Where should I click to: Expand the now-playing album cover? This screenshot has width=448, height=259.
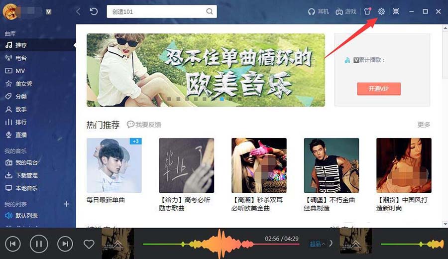tap(117, 243)
